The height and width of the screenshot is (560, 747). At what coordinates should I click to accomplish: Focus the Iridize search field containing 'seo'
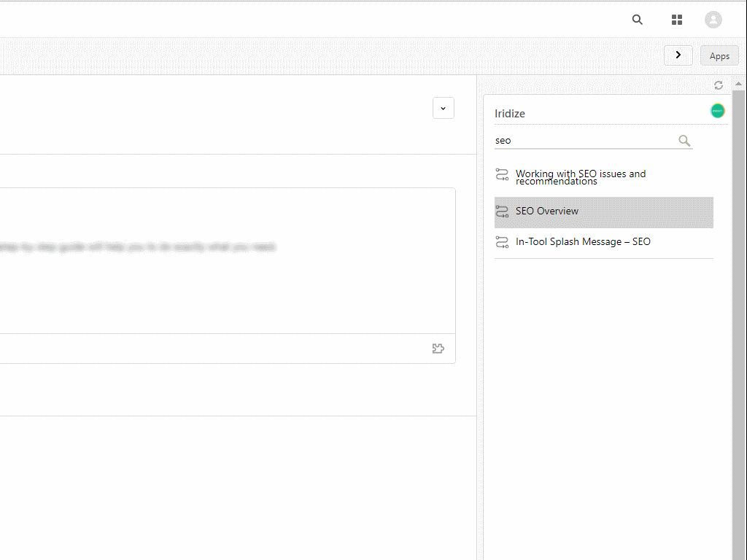pyautogui.click(x=584, y=141)
